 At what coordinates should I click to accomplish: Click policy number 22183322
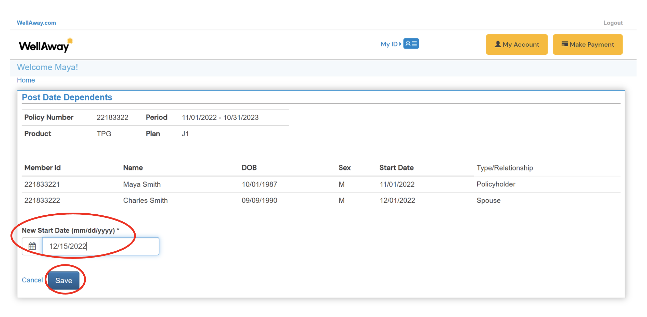tap(112, 117)
